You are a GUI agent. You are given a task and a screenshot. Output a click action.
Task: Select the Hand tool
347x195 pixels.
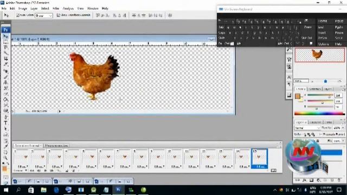point(6,152)
